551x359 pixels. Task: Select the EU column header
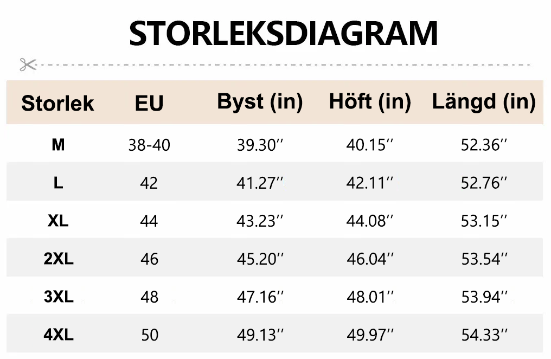point(149,103)
